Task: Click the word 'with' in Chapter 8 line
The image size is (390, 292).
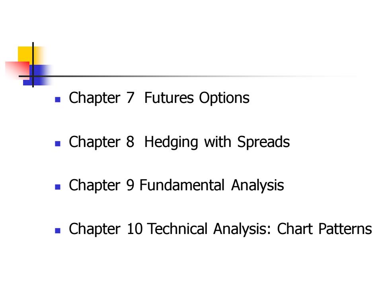Action: 218,142
